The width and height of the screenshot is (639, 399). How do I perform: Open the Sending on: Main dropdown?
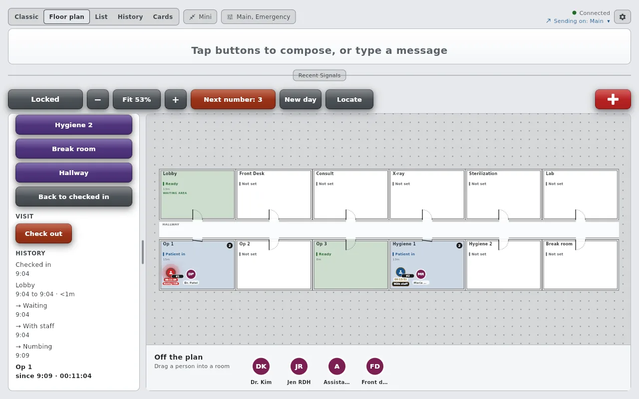point(578,21)
